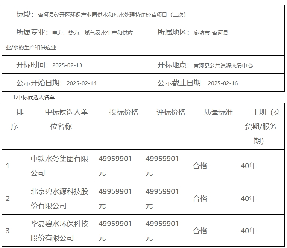This screenshot has height=248, width=287.
Task: Click 40年 in the 中铁水务集团 row
Action: pos(248,166)
